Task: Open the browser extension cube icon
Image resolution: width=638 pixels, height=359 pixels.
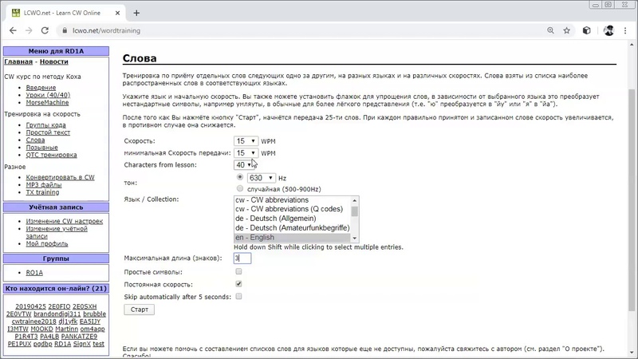Action: pos(586,30)
